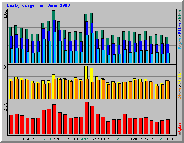Click the dark blue files bar for day 30
The image size is (184, 143).
pyautogui.click(x=167, y=49)
